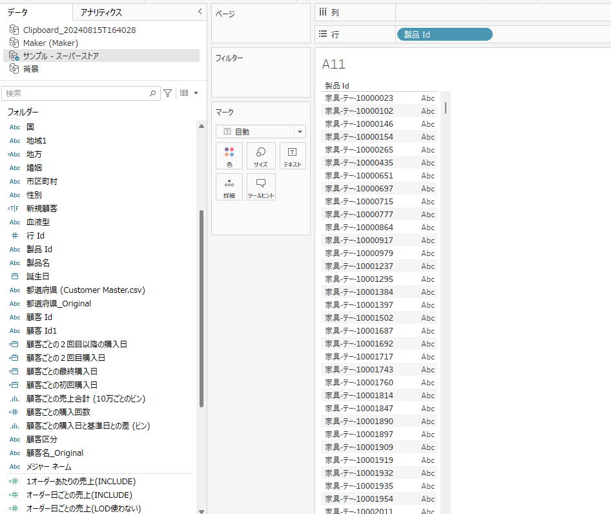Click measure icon for オーダー日ごとの売上(INCLUDE)
The width and height of the screenshot is (611, 514).
coord(14,495)
